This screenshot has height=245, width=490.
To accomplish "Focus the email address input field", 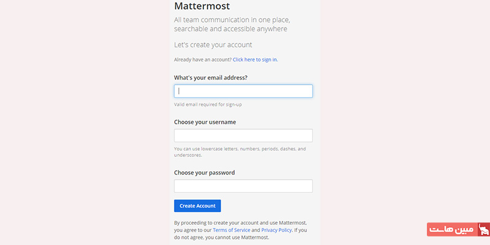I will tap(243, 91).
